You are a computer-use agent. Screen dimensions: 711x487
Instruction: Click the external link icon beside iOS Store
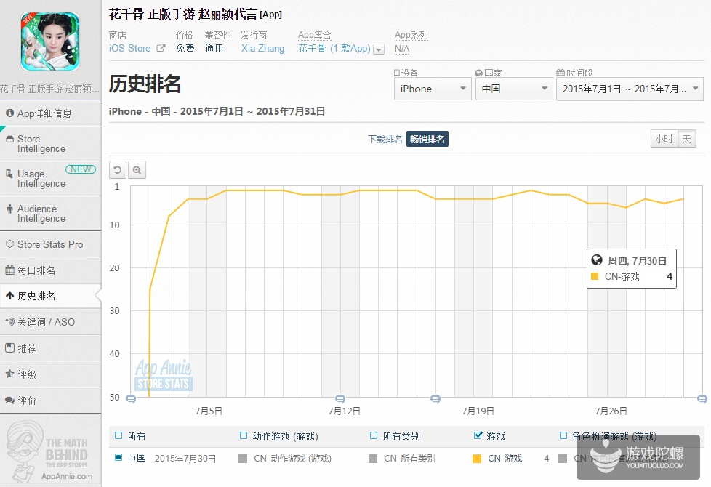161,49
